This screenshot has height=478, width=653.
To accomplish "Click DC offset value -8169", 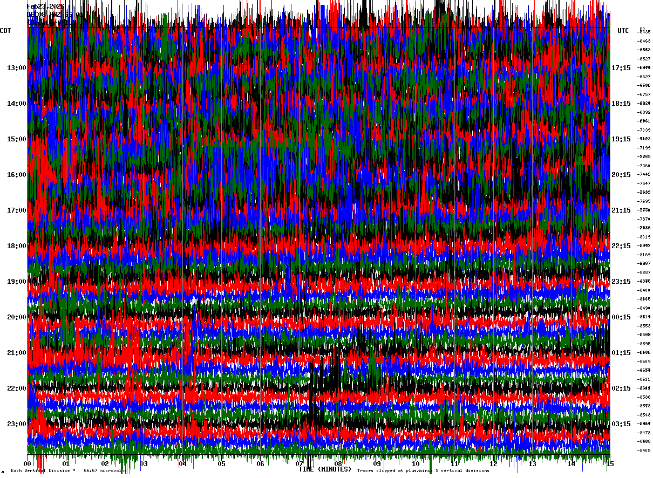I will [x=644, y=255].
